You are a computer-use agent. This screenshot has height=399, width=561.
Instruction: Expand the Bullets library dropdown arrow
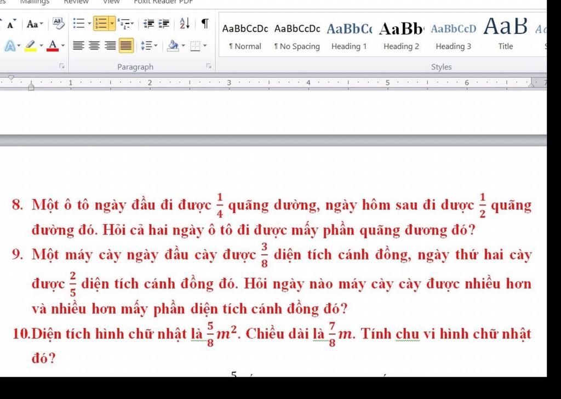tap(89, 24)
